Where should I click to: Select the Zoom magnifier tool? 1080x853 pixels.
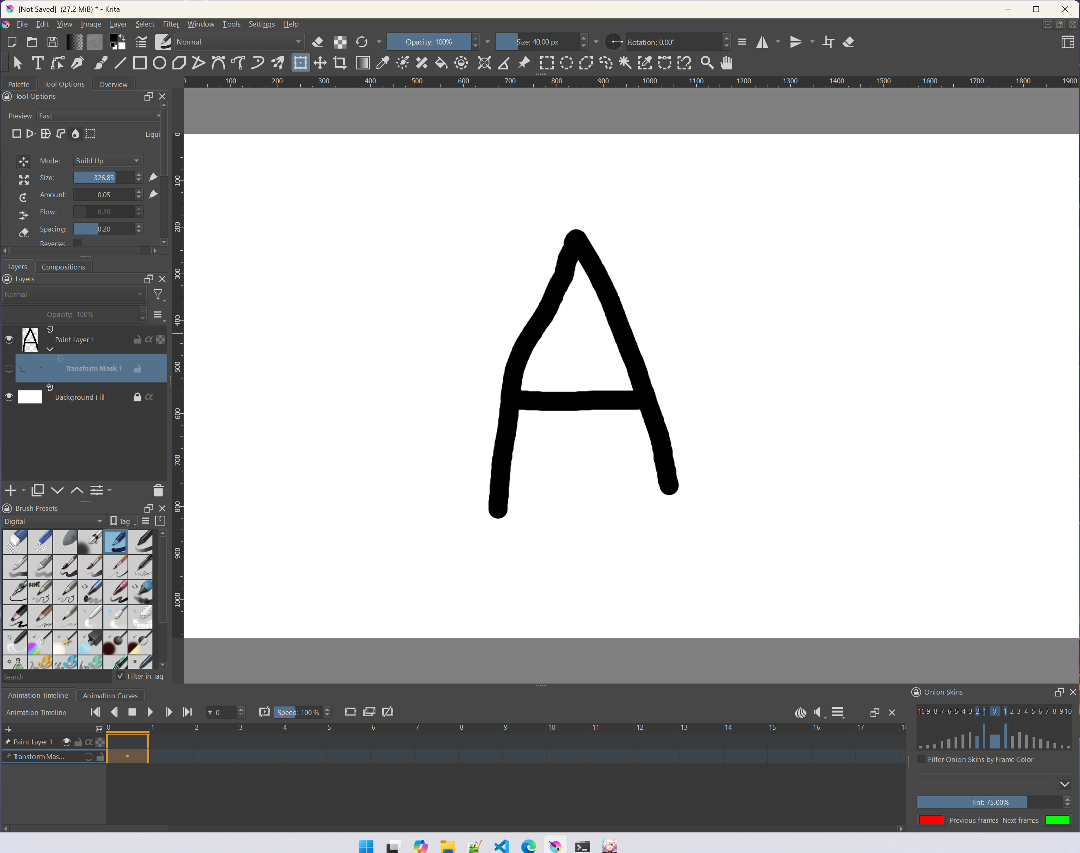point(707,63)
